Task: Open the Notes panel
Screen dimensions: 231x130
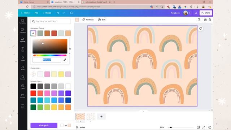Action: point(80,127)
